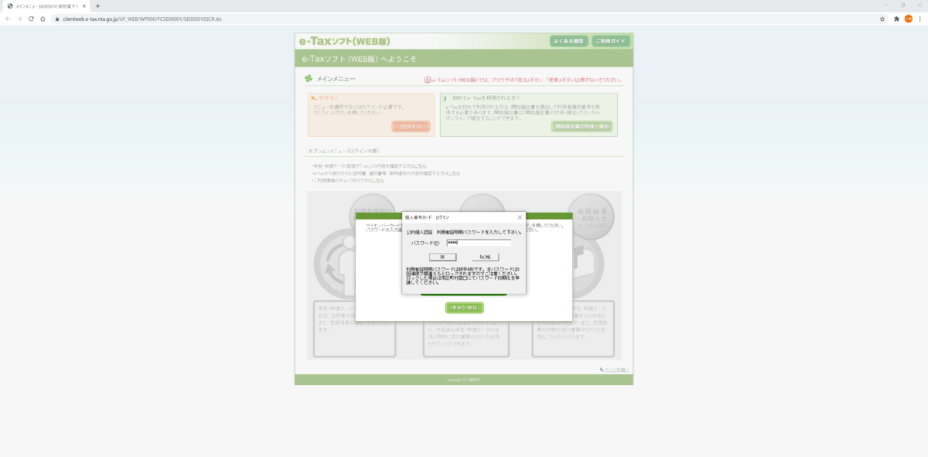This screenshot has height=457, width=928.
Task: Click the padlock site info icon
Action: click(x=57, y=19)
